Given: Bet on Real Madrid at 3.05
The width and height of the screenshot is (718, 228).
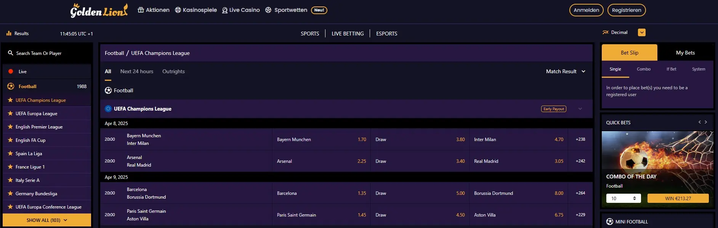Looking at the screenshot, I should (x=519, y=161).
